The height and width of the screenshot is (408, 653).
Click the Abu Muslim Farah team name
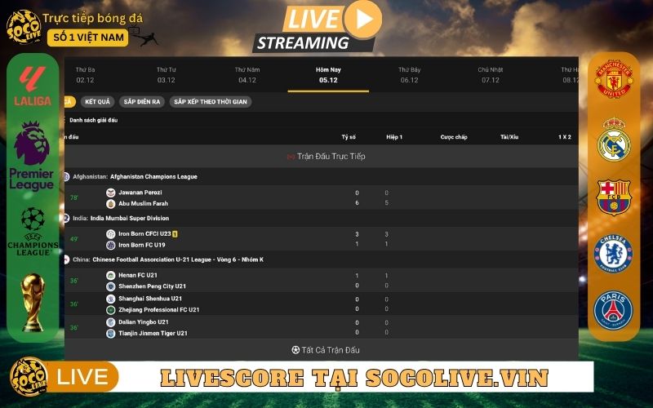tap(144, 203)
